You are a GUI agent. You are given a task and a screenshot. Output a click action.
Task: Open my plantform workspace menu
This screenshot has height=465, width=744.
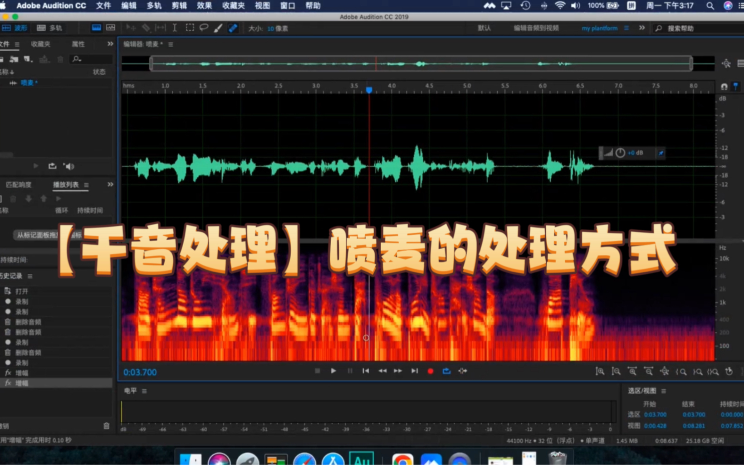coord(627,28)
